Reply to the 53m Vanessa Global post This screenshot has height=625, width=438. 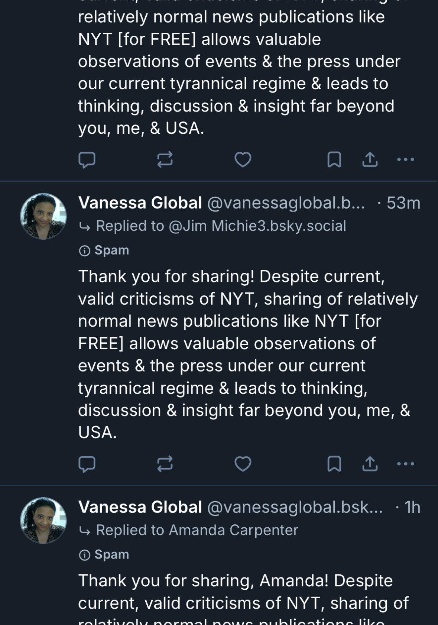click(x=87, y=464)
